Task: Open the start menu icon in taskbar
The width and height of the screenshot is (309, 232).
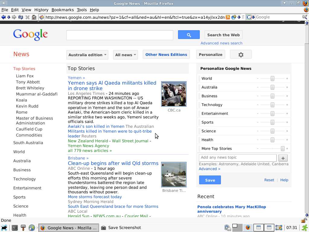Action: pyautogui.click(x=4, y=228)
